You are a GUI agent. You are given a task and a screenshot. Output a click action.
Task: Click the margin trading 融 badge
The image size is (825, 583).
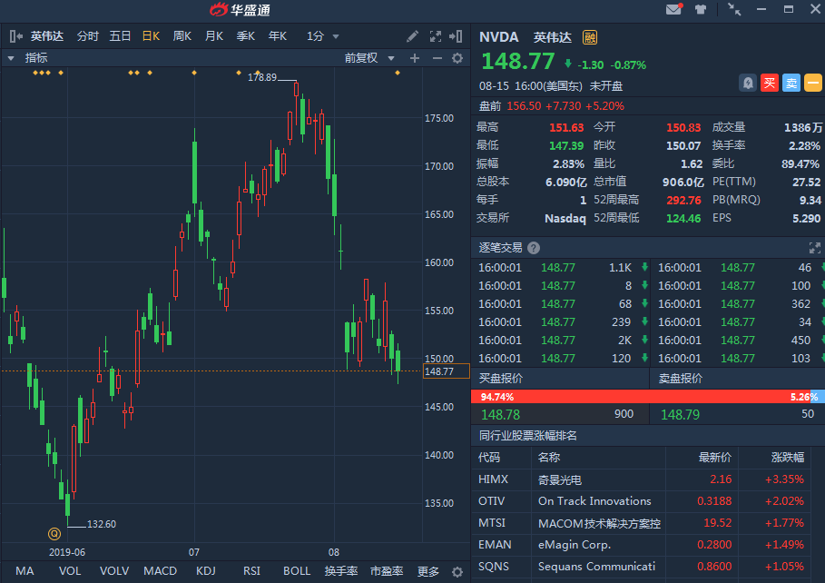[589, 37]
